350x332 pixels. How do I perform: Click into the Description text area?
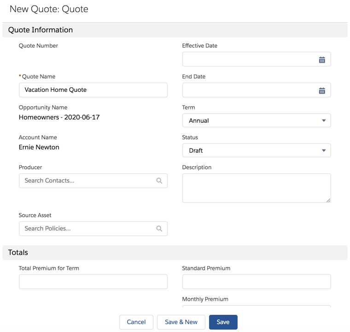tap(257, 188)
